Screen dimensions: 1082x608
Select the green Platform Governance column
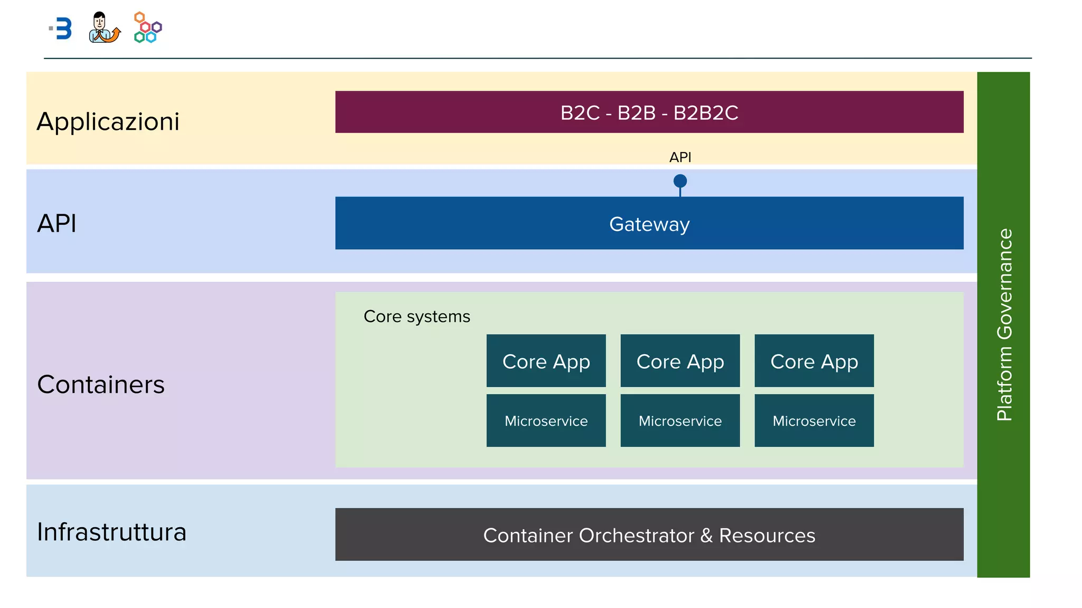[x=1003, y=324]
